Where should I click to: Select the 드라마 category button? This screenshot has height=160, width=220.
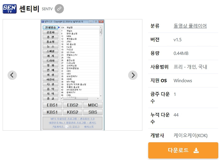[x=50, y=60]
